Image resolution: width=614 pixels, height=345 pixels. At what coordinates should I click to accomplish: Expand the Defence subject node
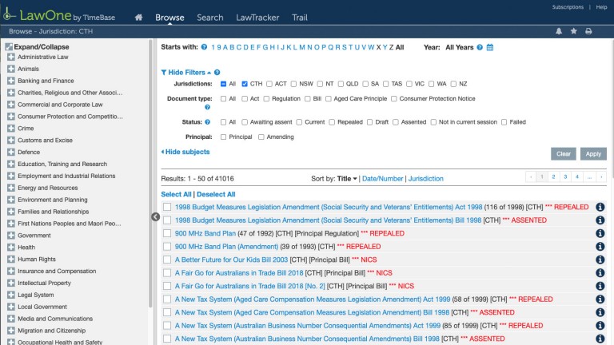point(11,153)
